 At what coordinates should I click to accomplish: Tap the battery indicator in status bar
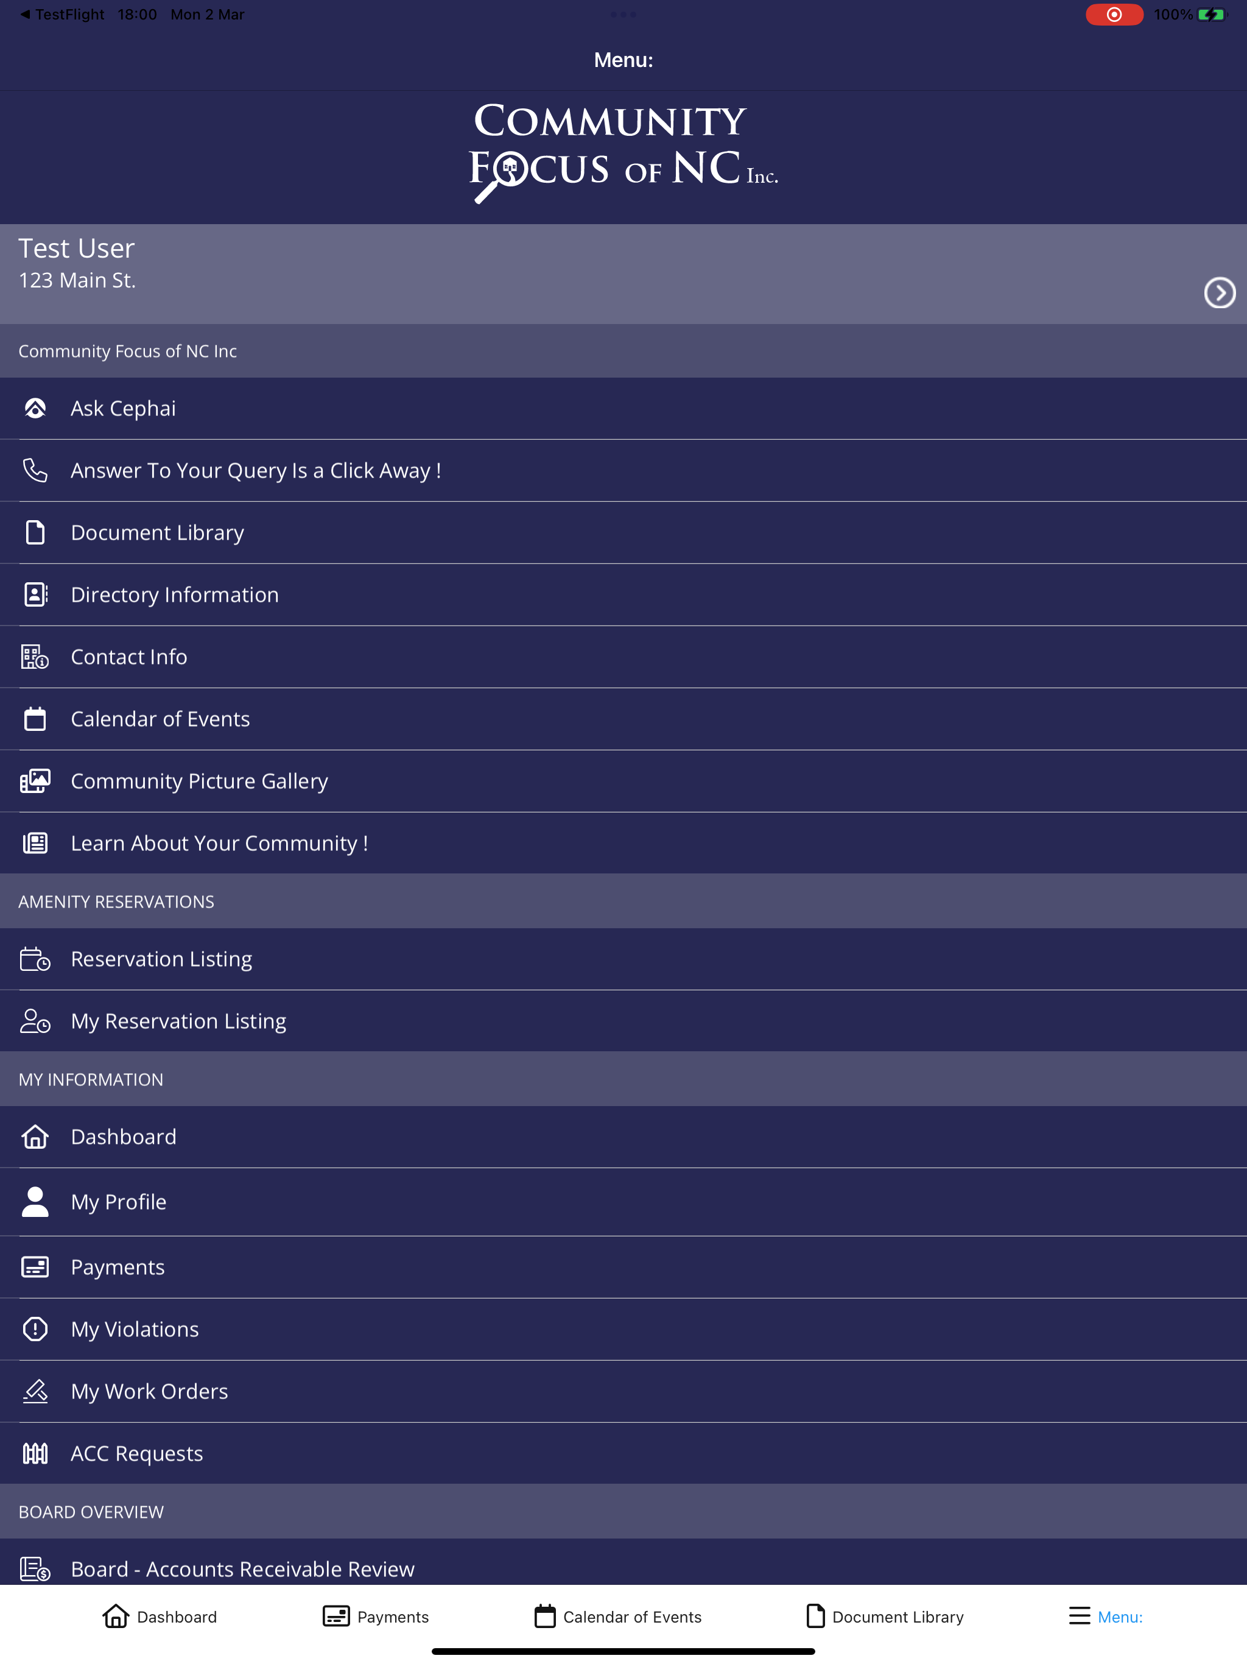pos(1211,14)
